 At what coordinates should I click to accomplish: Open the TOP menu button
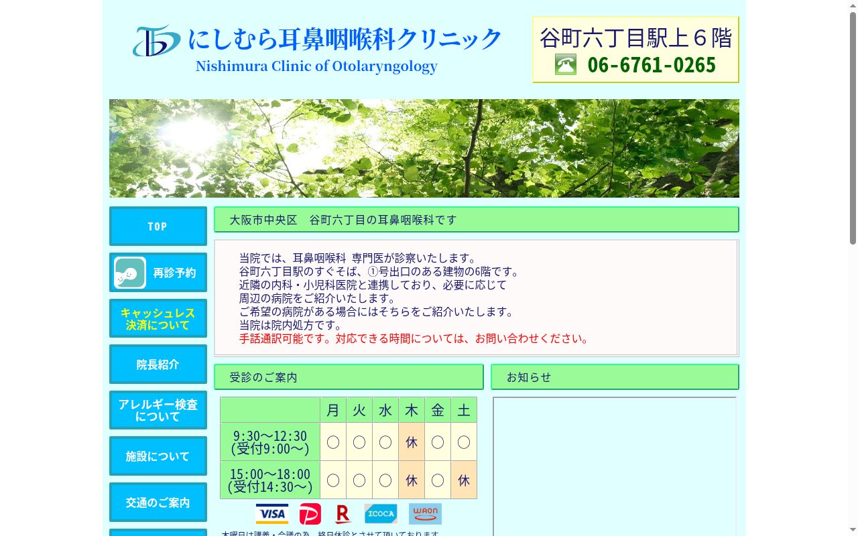[x=158, y=226]
